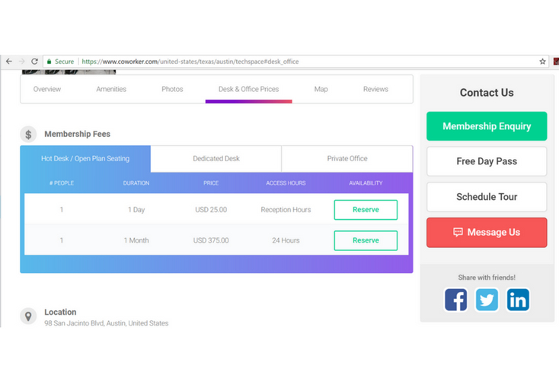Click the Membership Enquiry button
The image size is (559, 381).
[487, 126]
